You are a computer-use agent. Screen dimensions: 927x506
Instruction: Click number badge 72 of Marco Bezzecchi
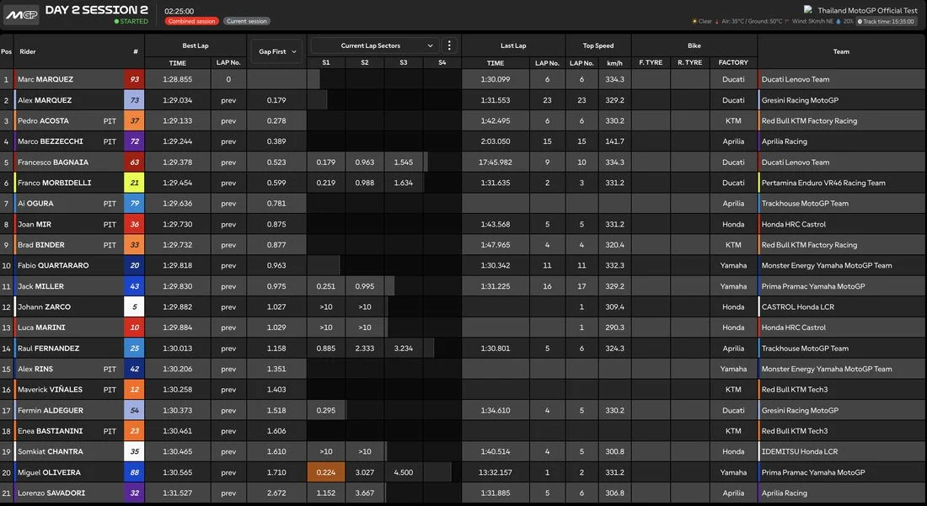[x=134, y=141]
